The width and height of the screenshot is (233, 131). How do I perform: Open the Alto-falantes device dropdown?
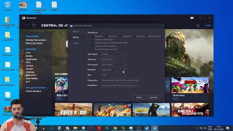(120, 80)
